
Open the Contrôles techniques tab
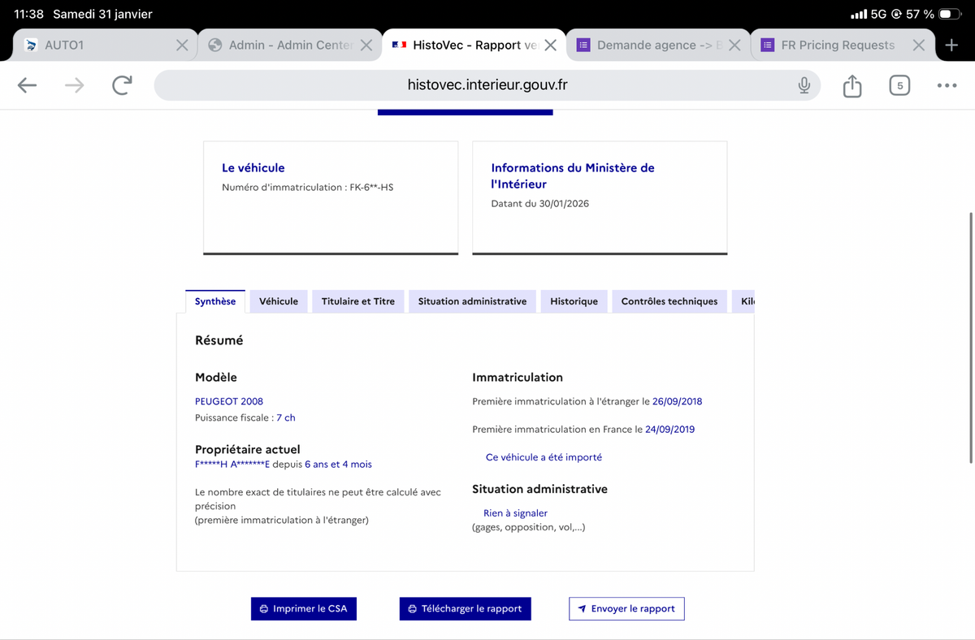(669, 301)
